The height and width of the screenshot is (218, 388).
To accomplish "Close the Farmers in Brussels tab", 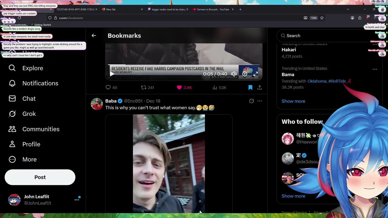I will coord(232,9).
